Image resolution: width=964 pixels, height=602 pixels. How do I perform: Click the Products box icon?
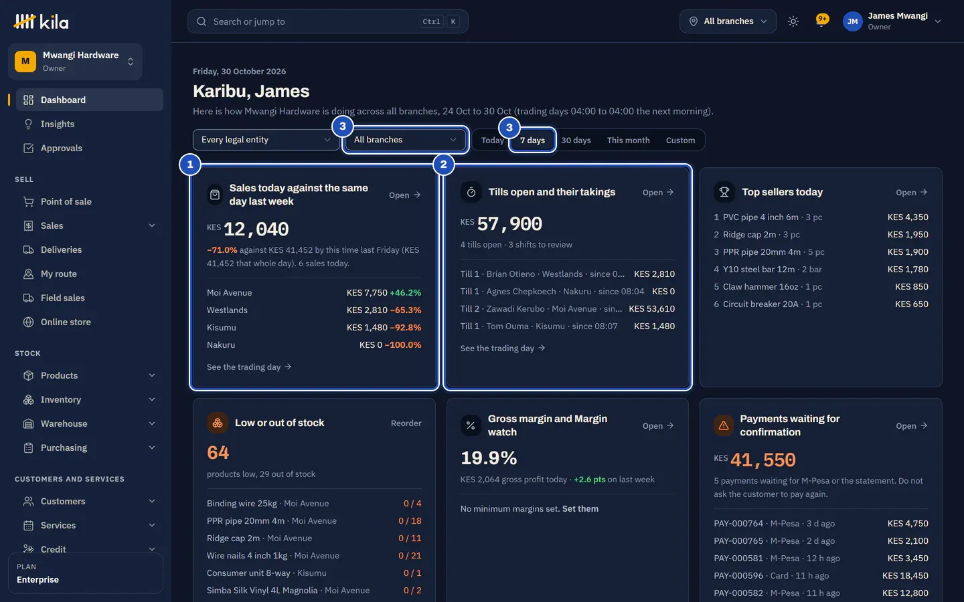click(28, 375)
